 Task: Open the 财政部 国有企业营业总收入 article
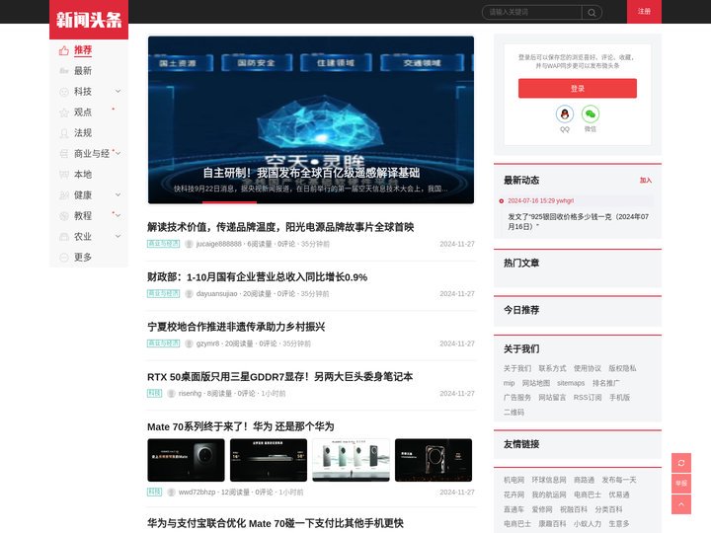click(x=257, y=277)
